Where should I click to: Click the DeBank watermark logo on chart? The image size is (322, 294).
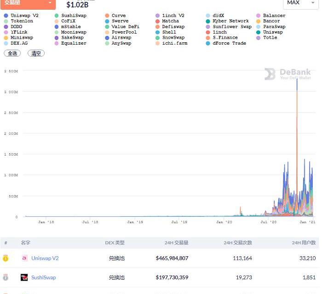click(287, 74)
